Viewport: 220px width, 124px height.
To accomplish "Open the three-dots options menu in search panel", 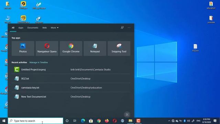I will [129, 28].
